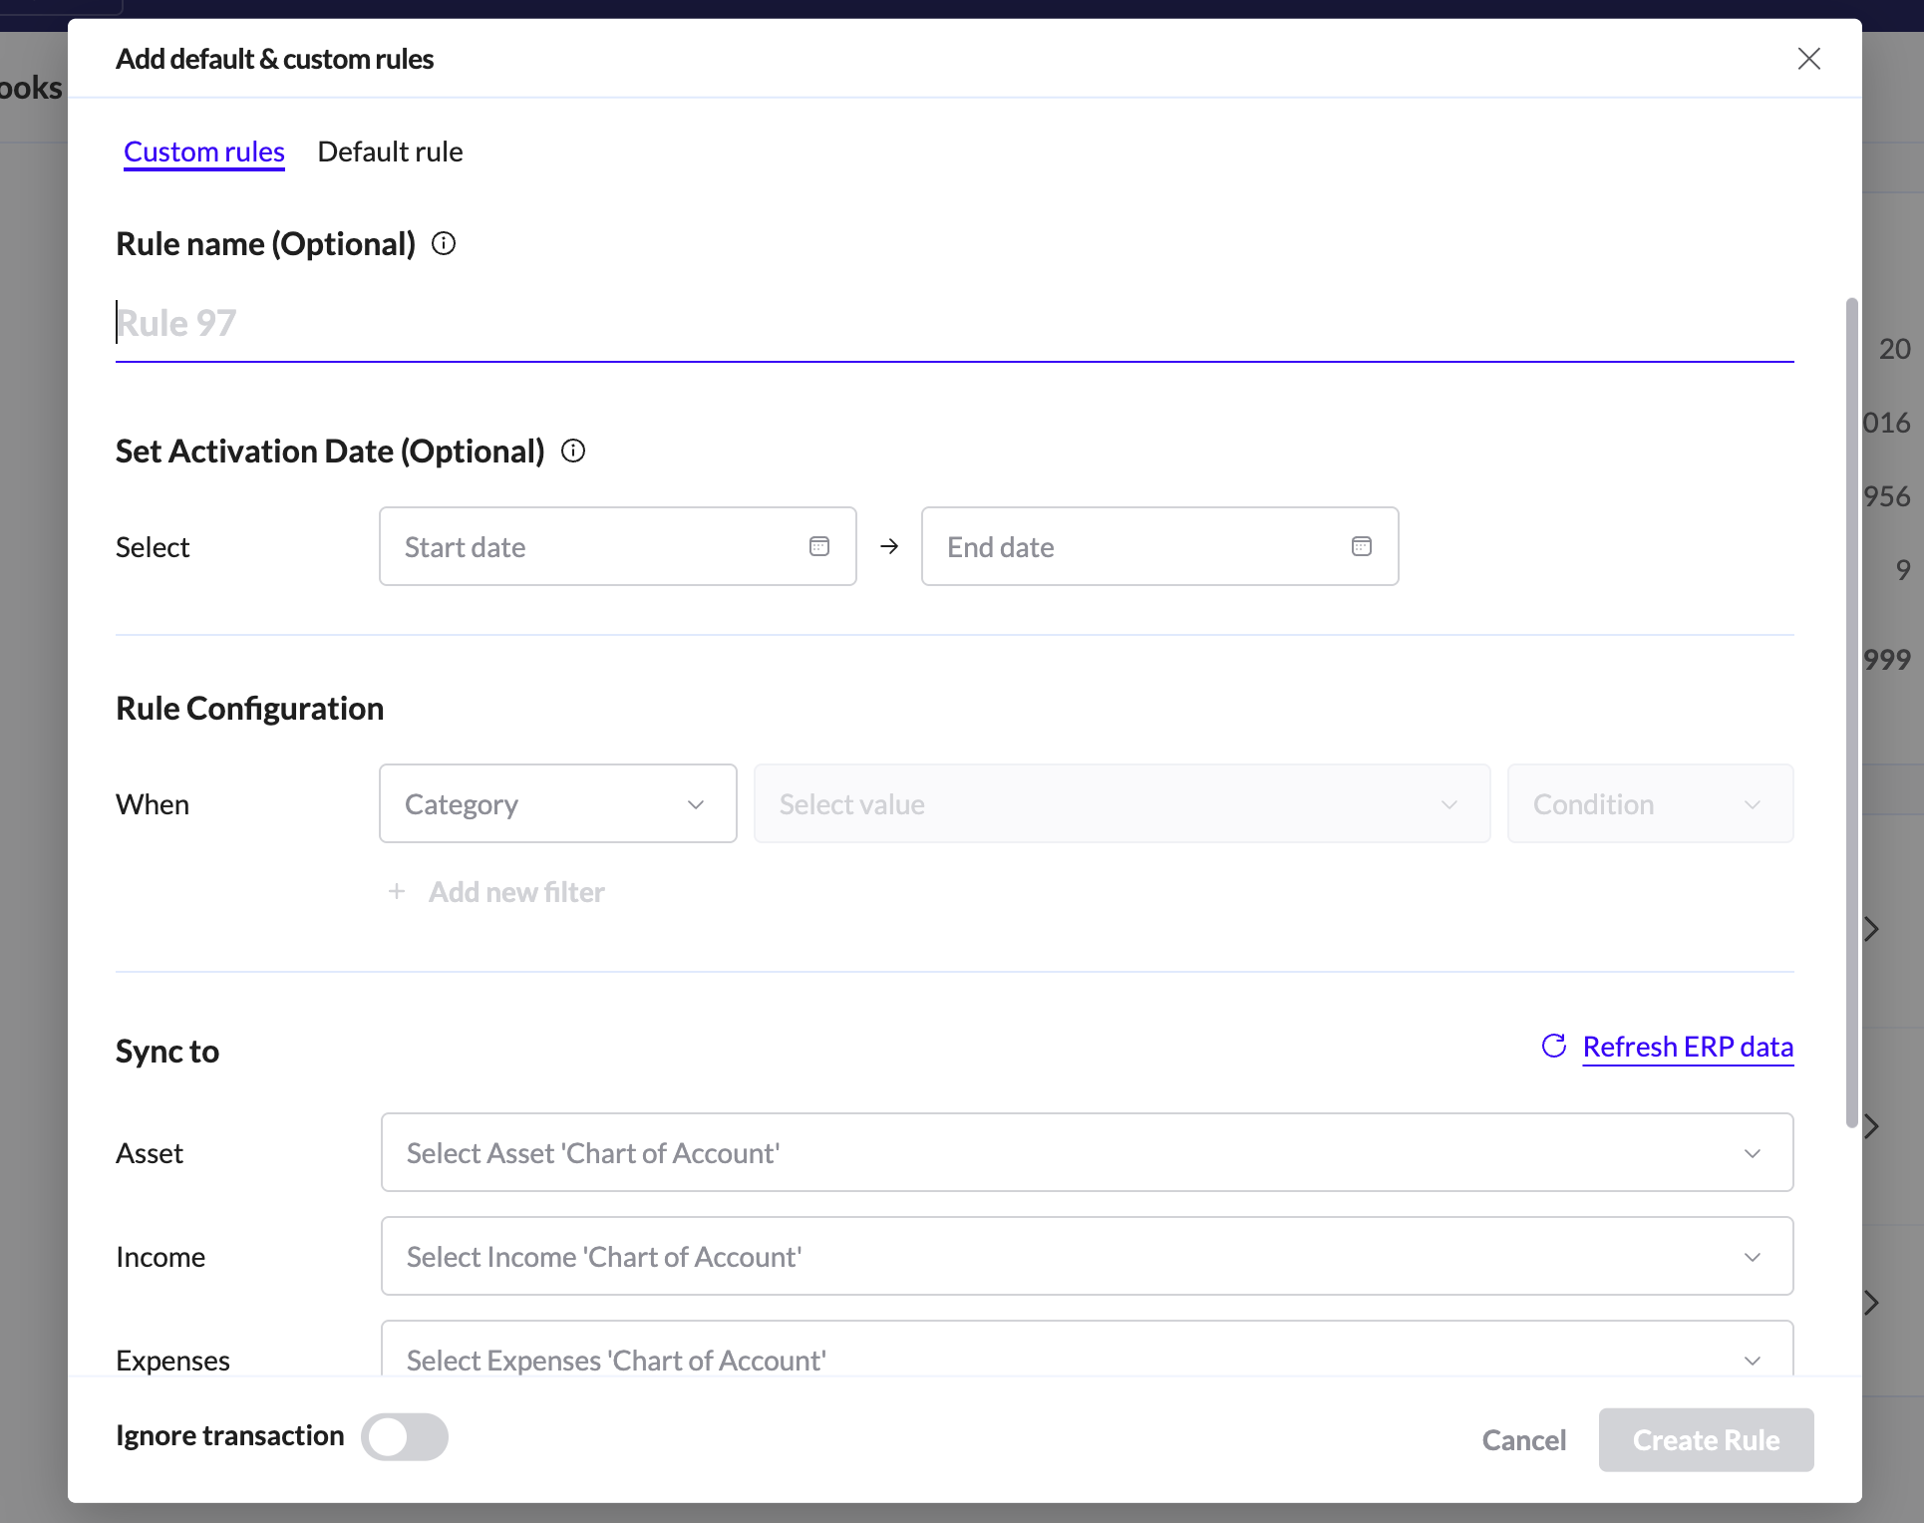The image size is (1924, 1523).
Task: Toggle the Ignore transaction switch
Action: 405,1436
